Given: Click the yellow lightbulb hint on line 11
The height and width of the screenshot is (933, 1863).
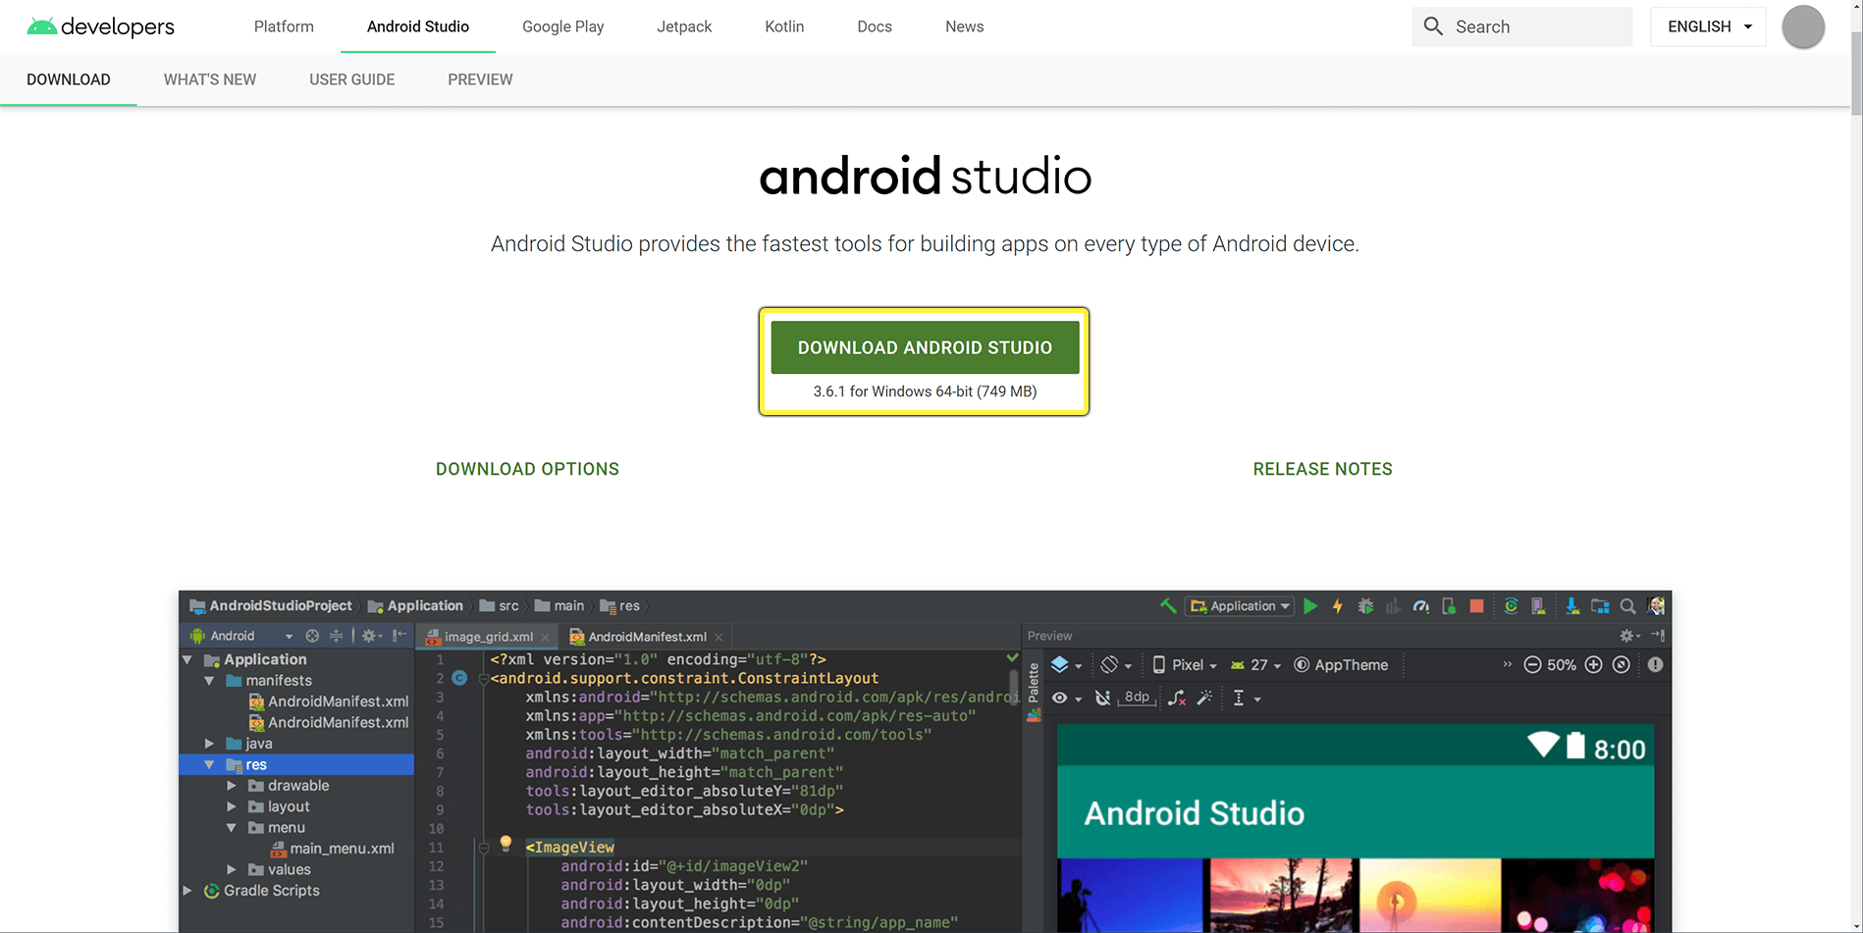Looking at the screenshot, I should coord(506,843).
